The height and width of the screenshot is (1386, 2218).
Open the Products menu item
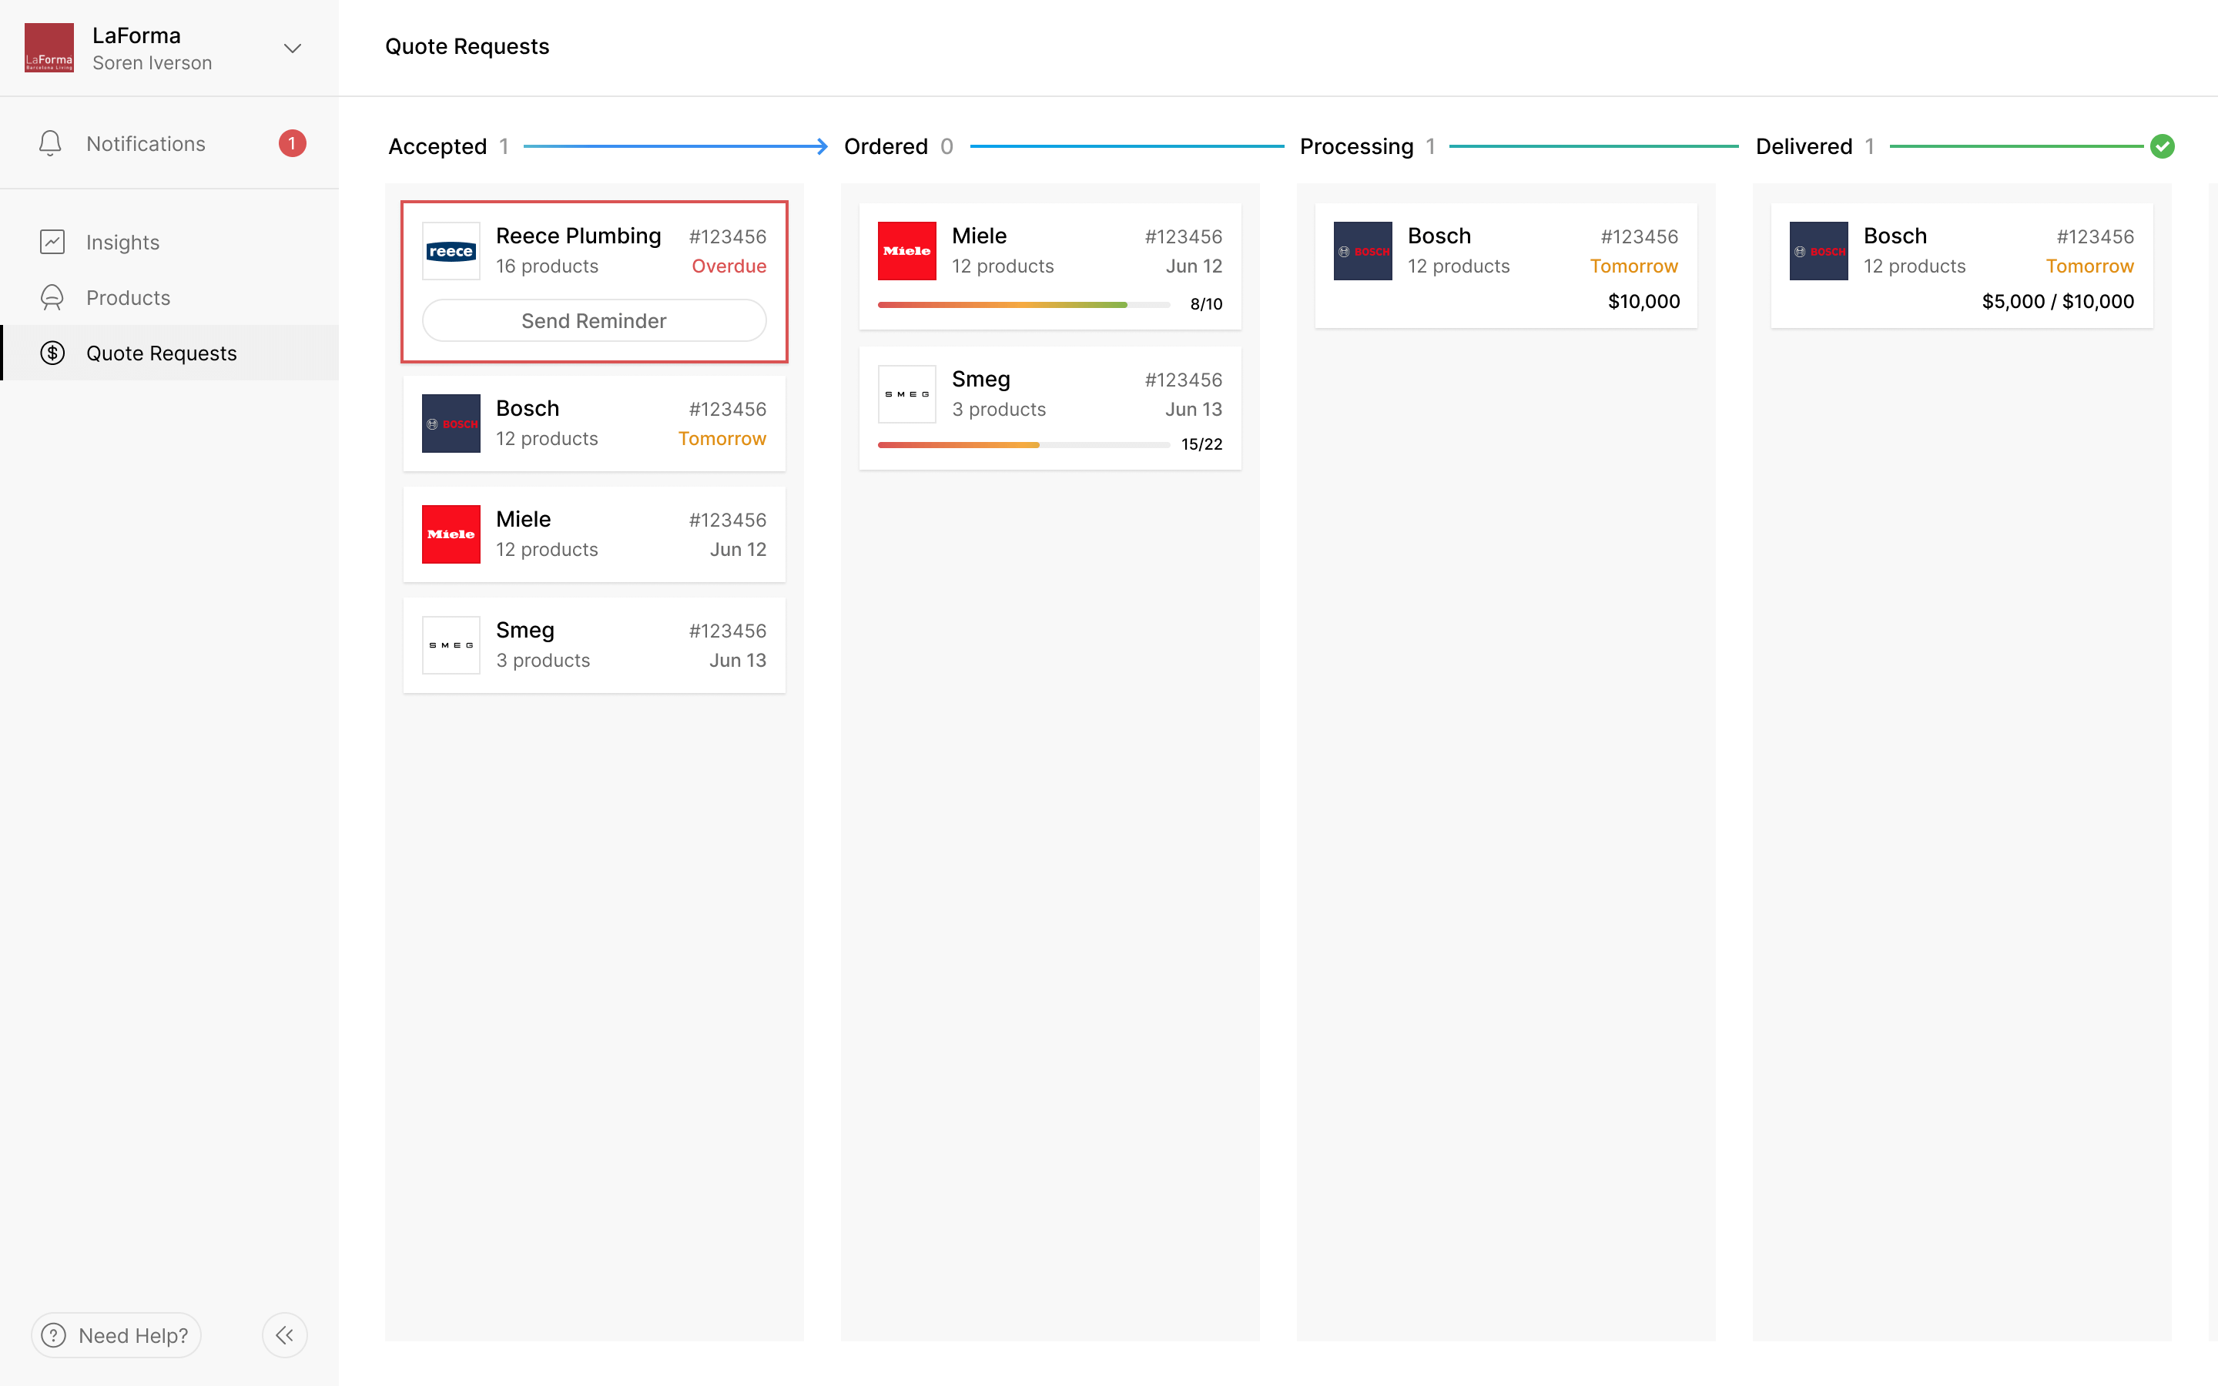click(129, 298)
